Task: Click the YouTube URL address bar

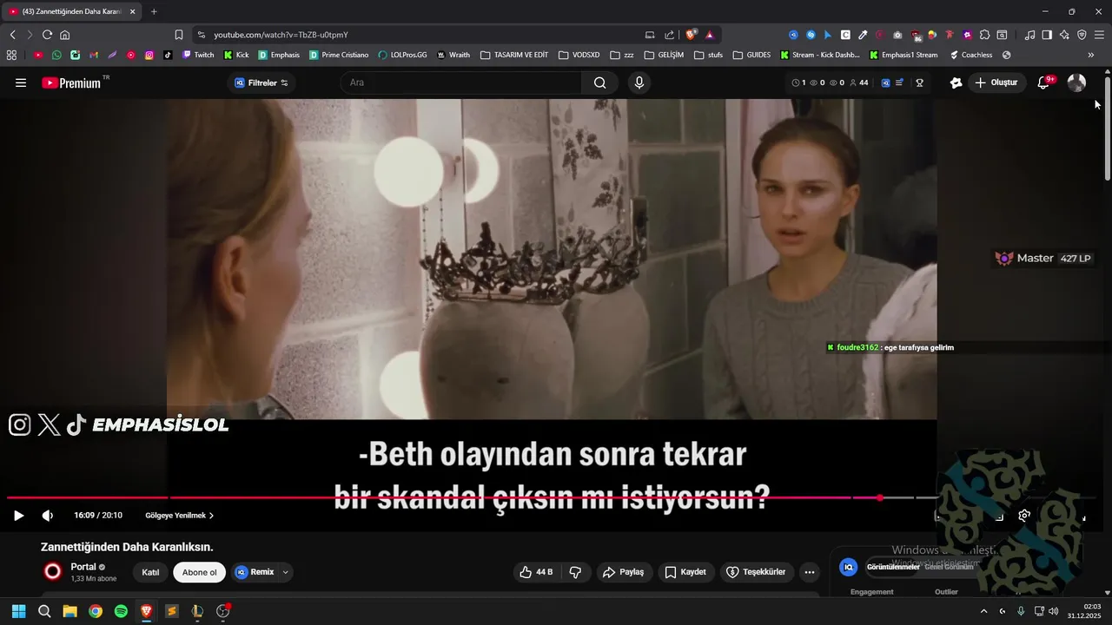Action: coord(417,35)
